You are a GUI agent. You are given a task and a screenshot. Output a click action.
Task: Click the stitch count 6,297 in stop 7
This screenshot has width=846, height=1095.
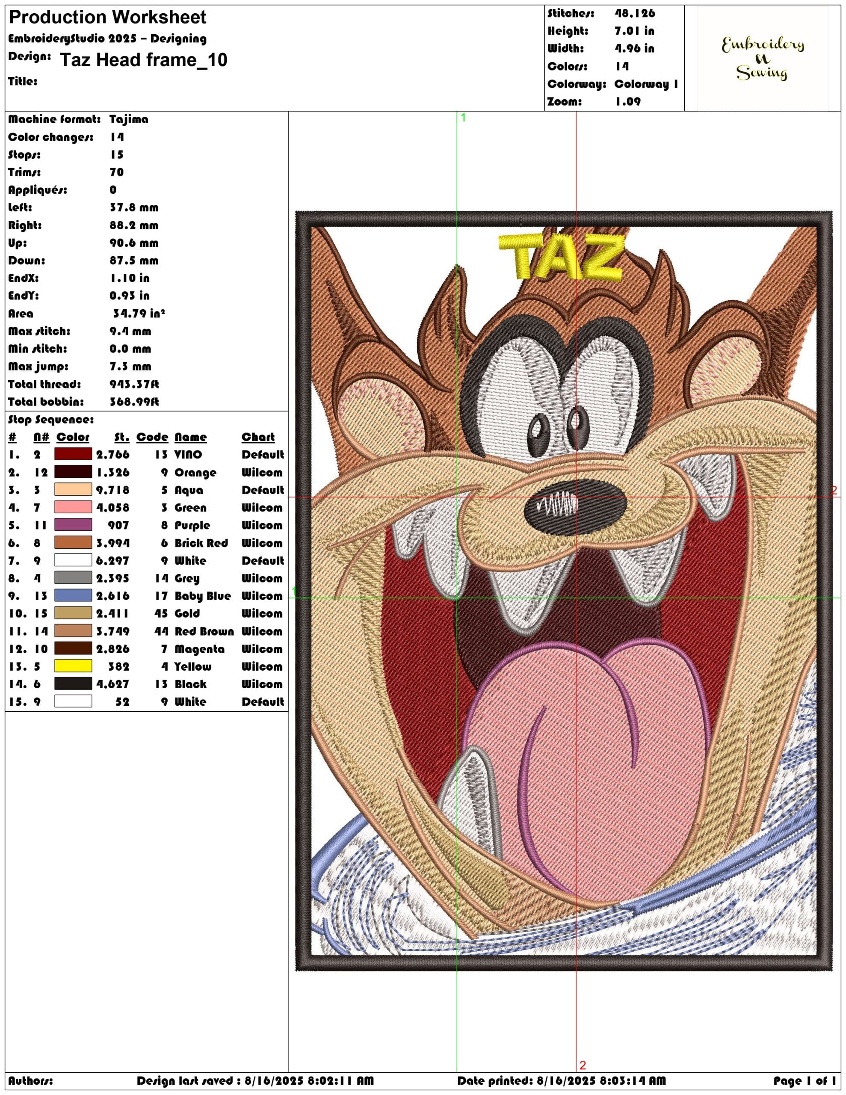pyautogui.click(x=113, y=560)
